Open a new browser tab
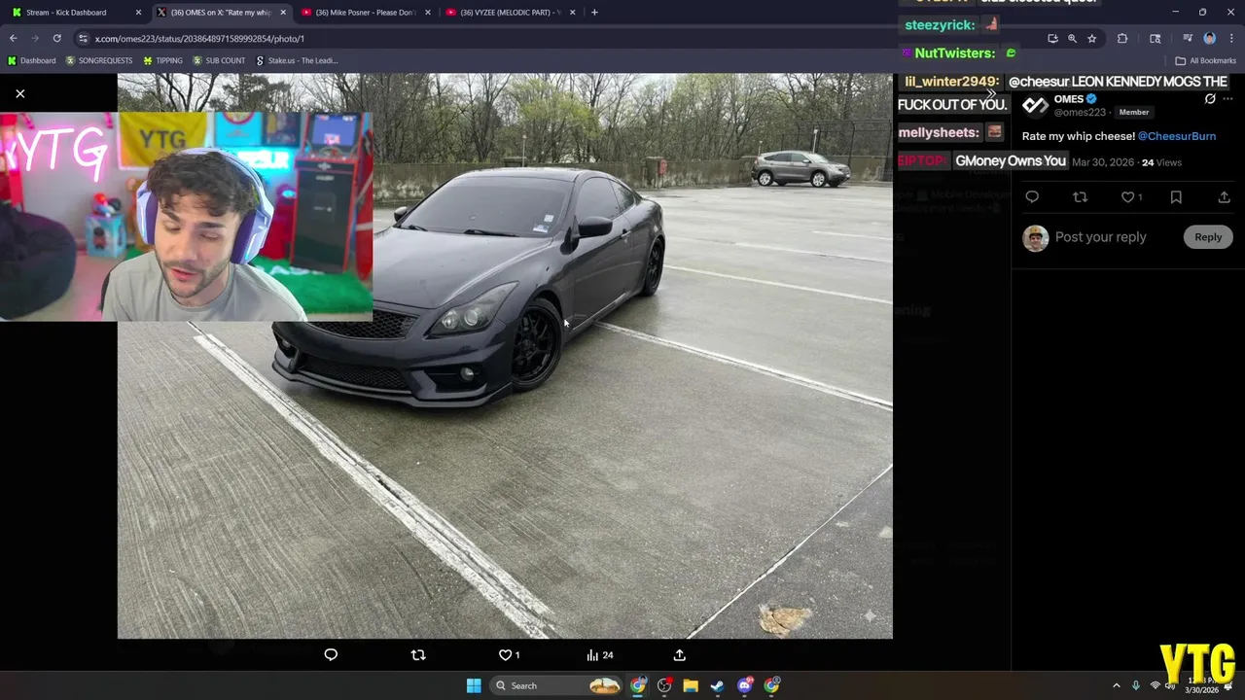The width and height of the screenshot is (1245, 700). pos(594,13)
